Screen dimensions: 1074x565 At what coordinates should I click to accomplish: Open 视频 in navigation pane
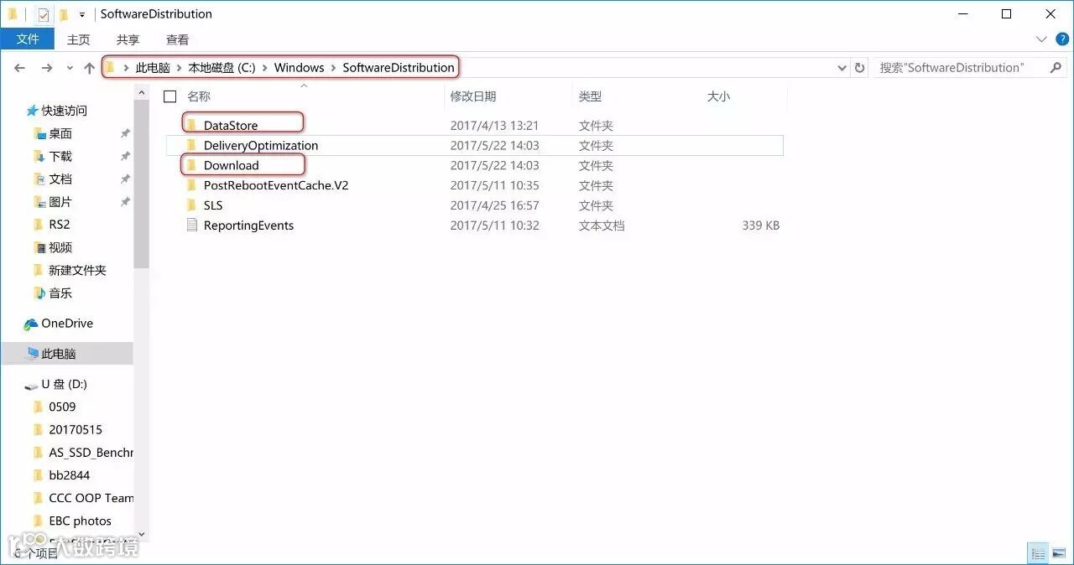click(60, 247)
